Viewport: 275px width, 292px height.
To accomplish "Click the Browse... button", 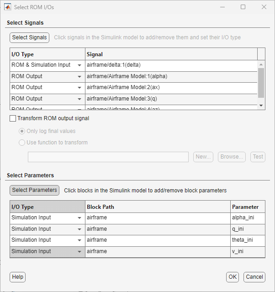I will point(232,157).
